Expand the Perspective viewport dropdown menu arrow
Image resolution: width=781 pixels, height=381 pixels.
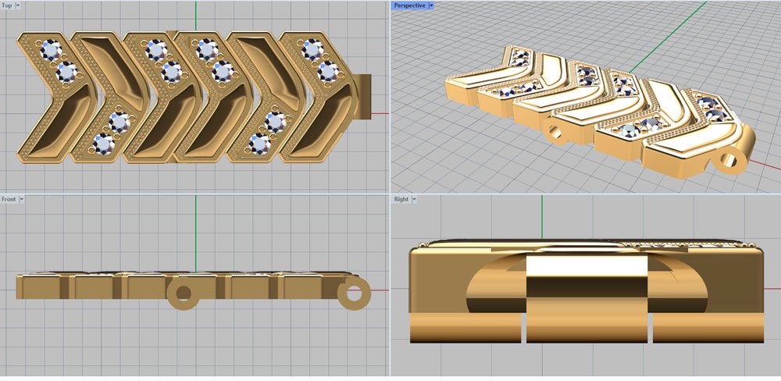[431, 5]
